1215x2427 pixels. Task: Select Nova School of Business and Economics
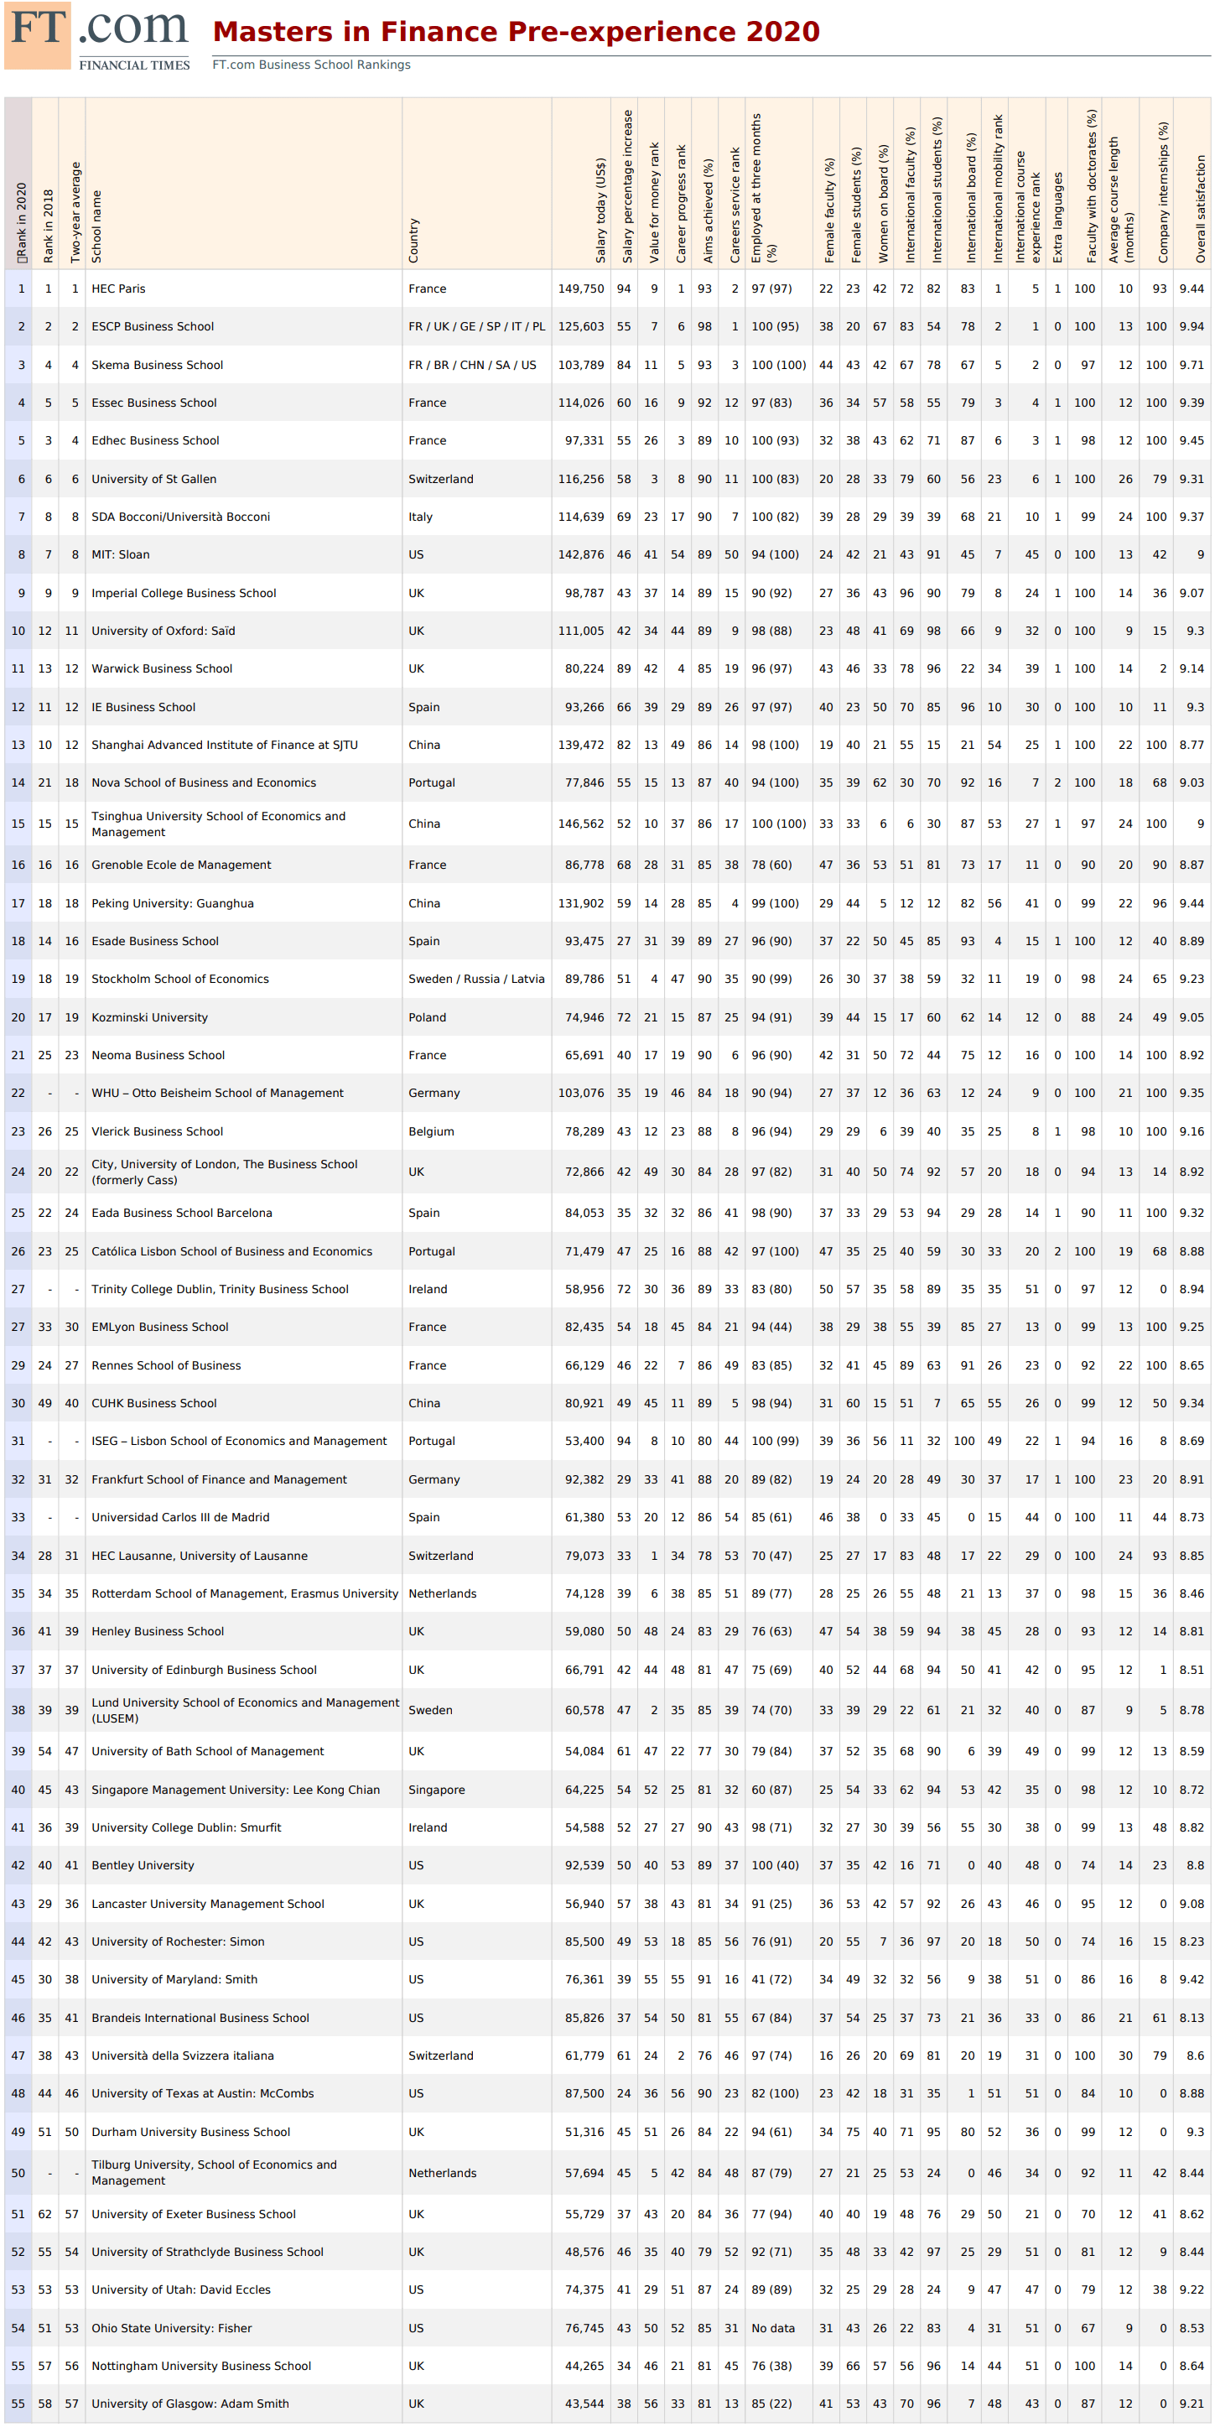pyautogui.click(x=204, y=783)
